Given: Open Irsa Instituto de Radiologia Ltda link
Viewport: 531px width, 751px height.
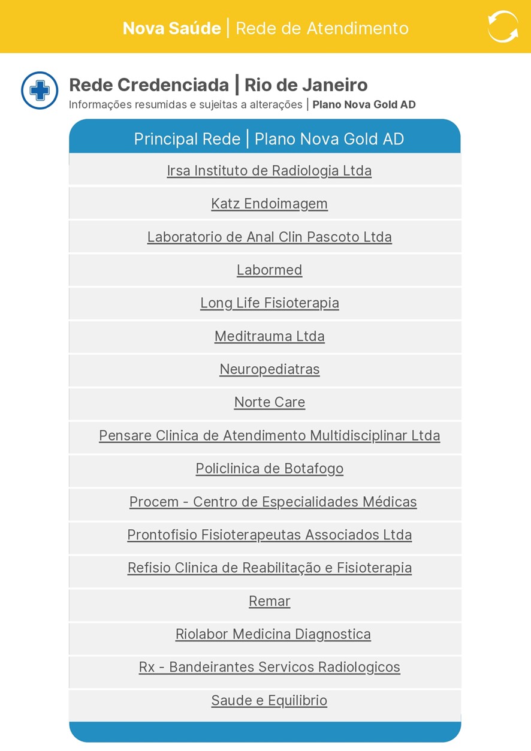Looking at the screenshot, I should [x=269, y=171].
